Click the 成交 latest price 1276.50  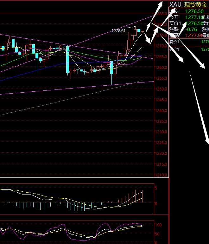coord(194,11)
